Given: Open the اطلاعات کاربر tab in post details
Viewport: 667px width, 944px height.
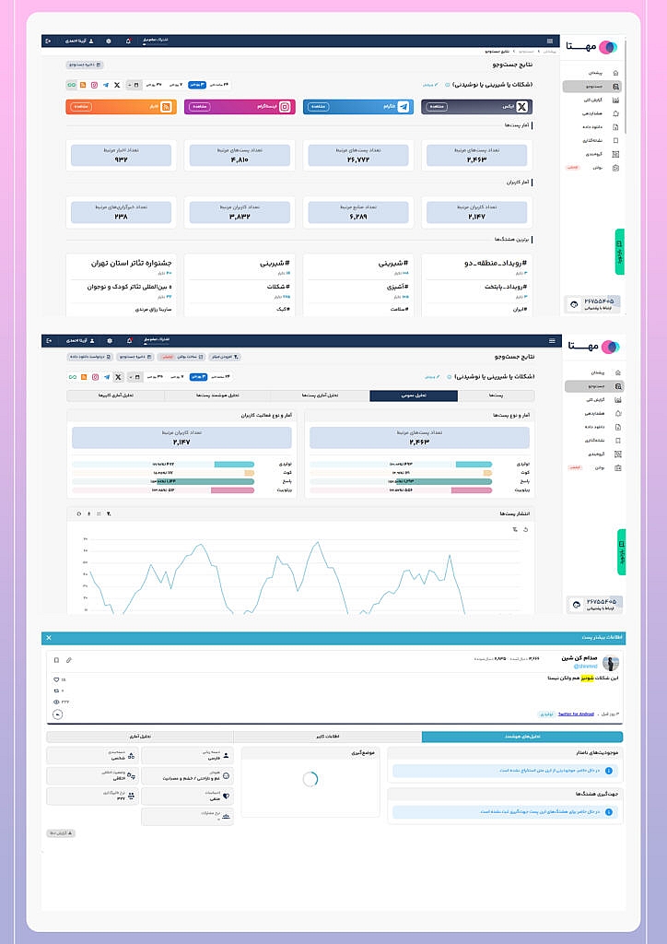Looking at the screenshot, I should (x=327, y=737).
